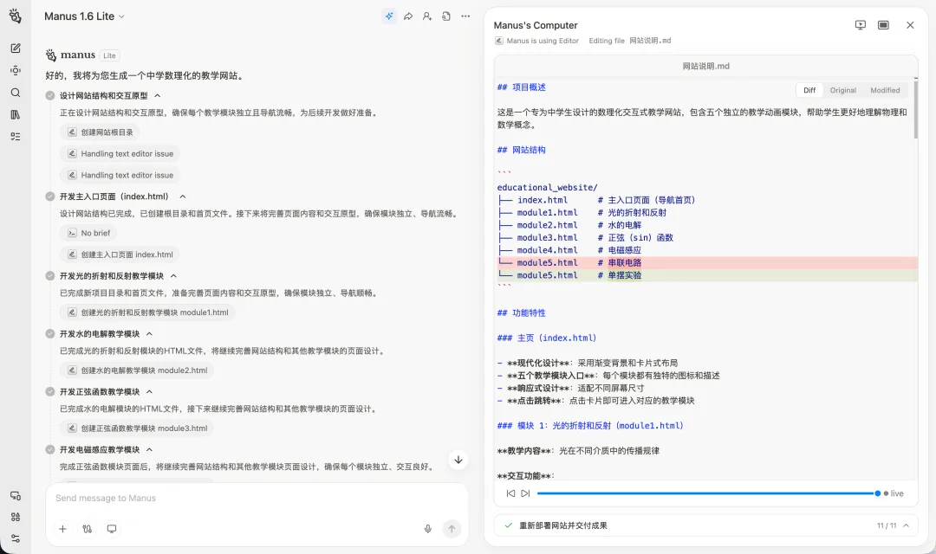The height and width of the screenshot is (554, 936).
Task: Collapse the 设计网站结构和交互原型 step
Action: (158, 95)
